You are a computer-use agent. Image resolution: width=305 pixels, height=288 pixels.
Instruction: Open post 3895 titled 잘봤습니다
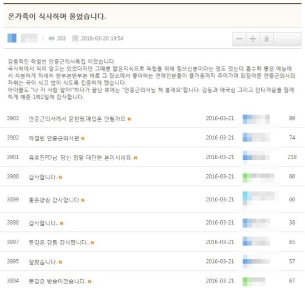pos(43,262)
